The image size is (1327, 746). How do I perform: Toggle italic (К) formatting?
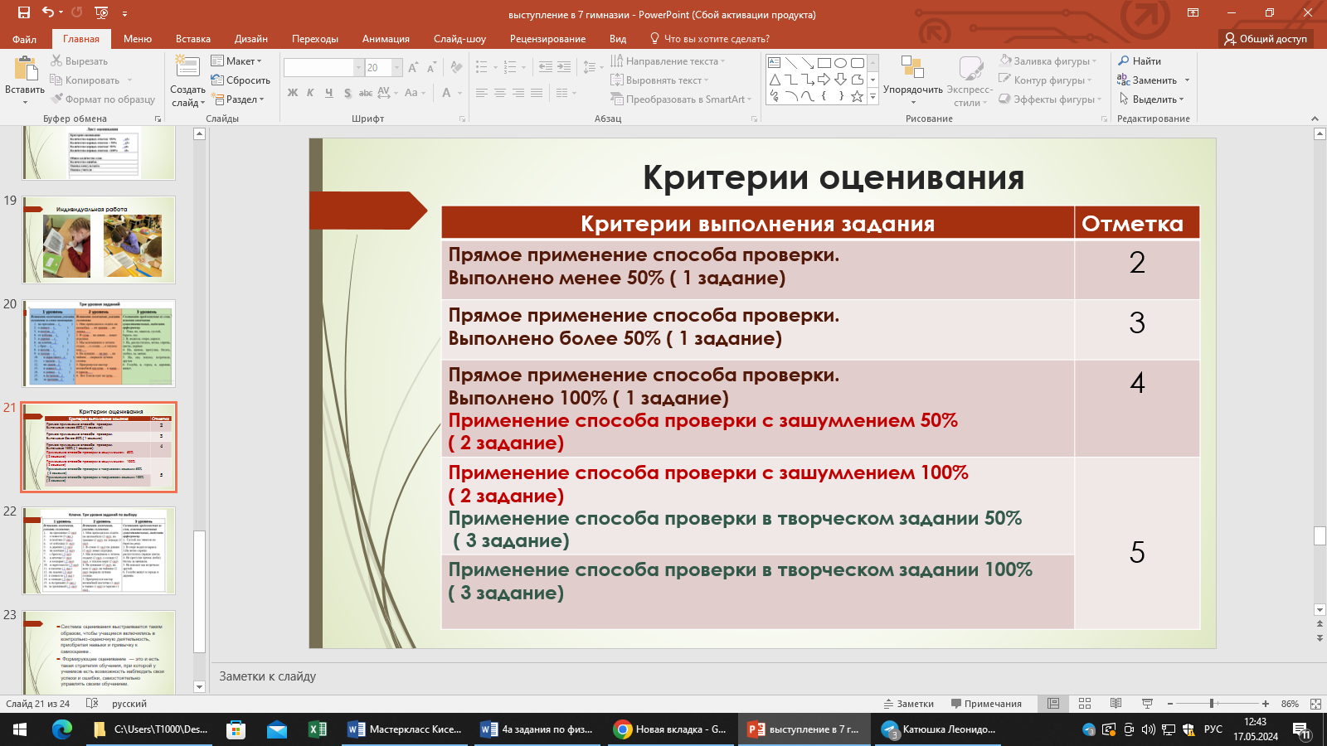pyautogui.click(x=310, y=93)
